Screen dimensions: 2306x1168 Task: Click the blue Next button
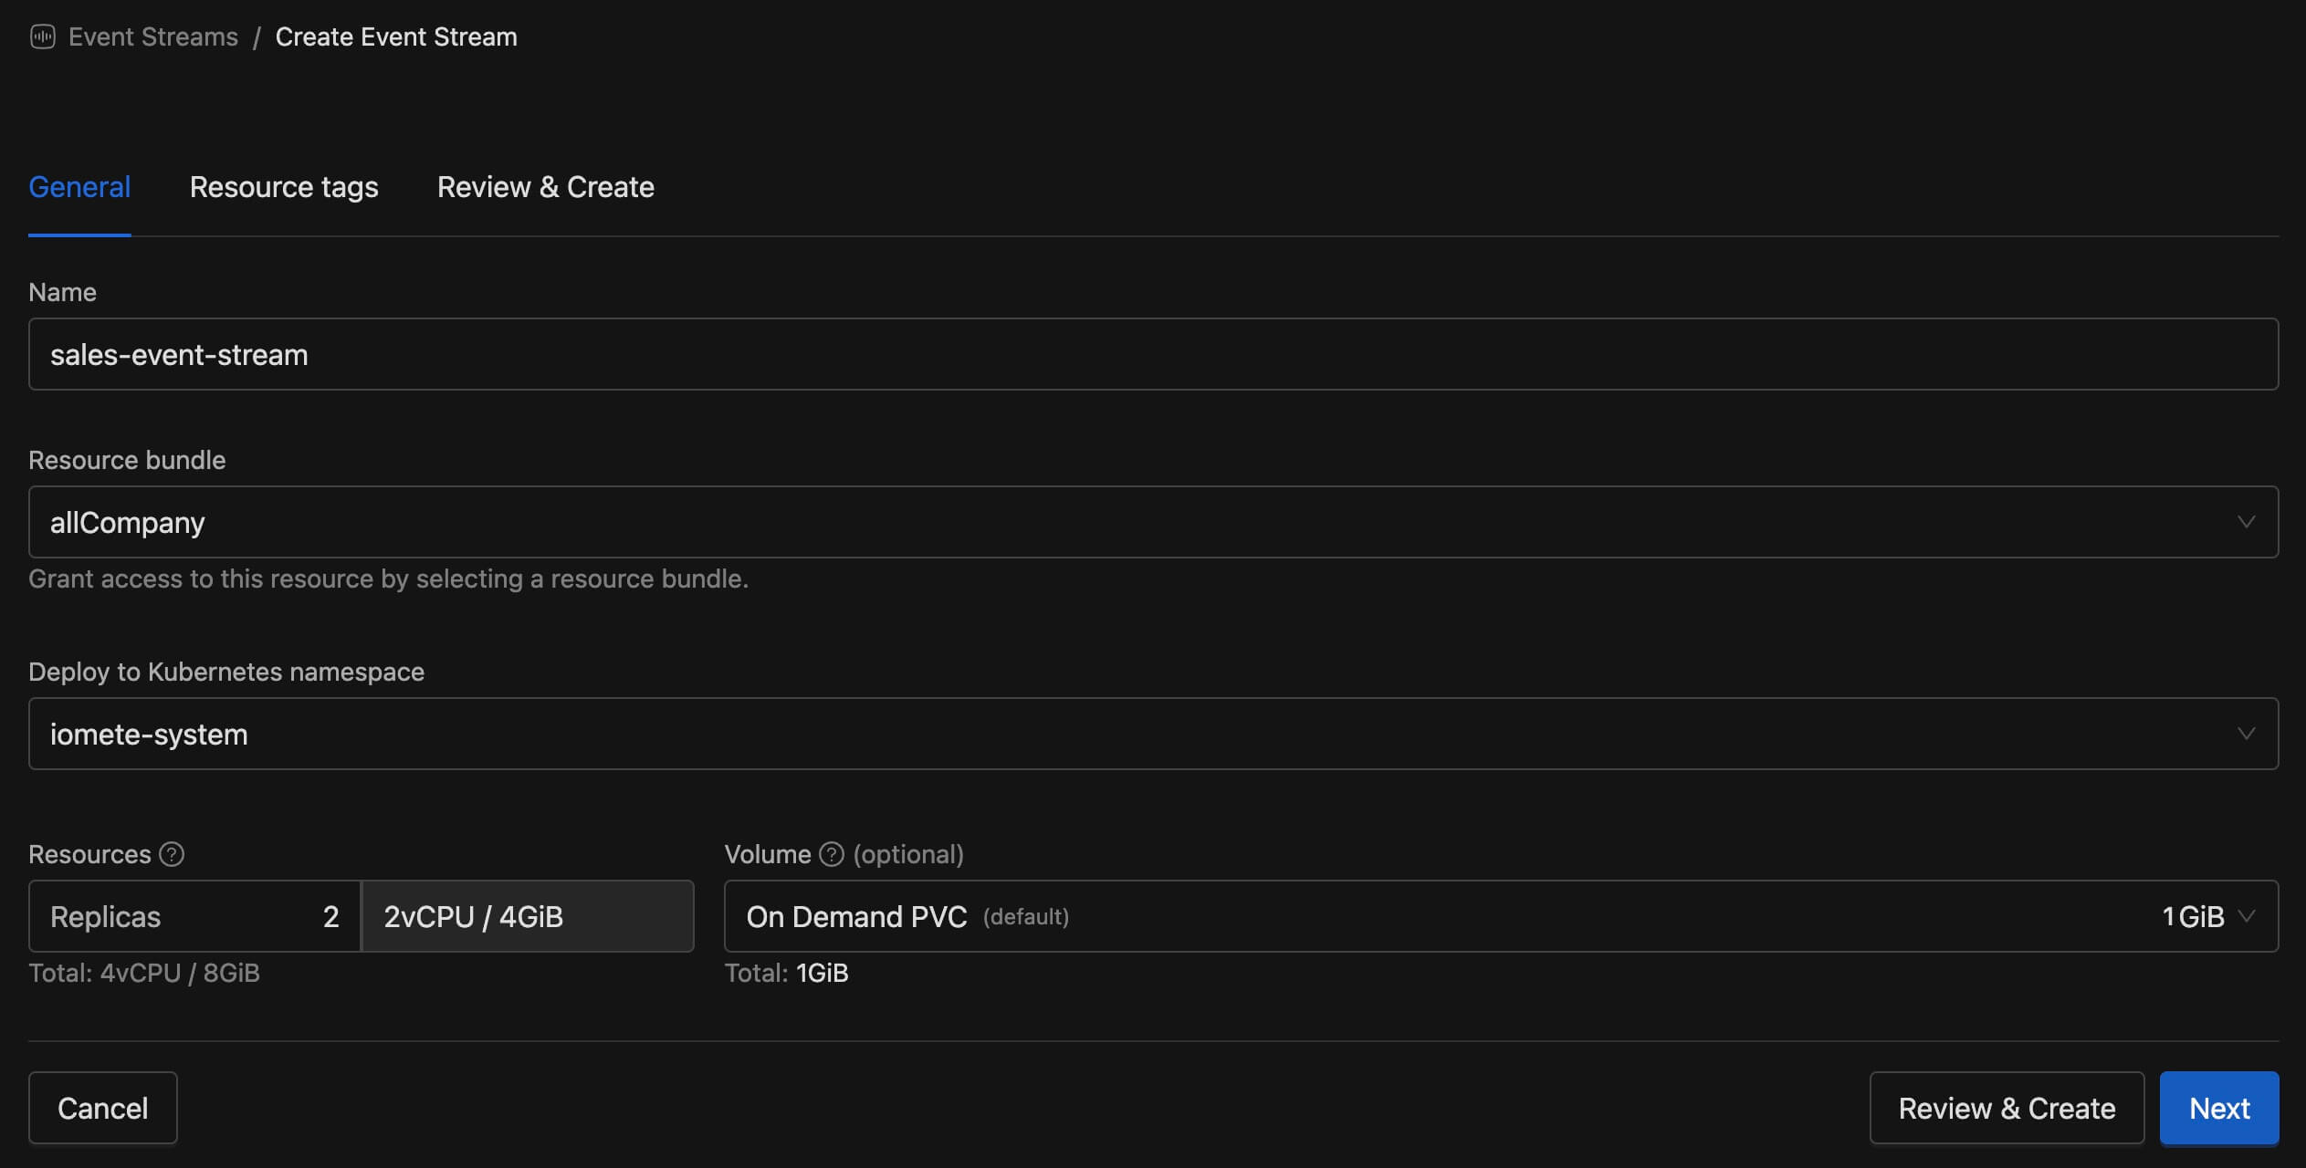tap(2218, 1108)
